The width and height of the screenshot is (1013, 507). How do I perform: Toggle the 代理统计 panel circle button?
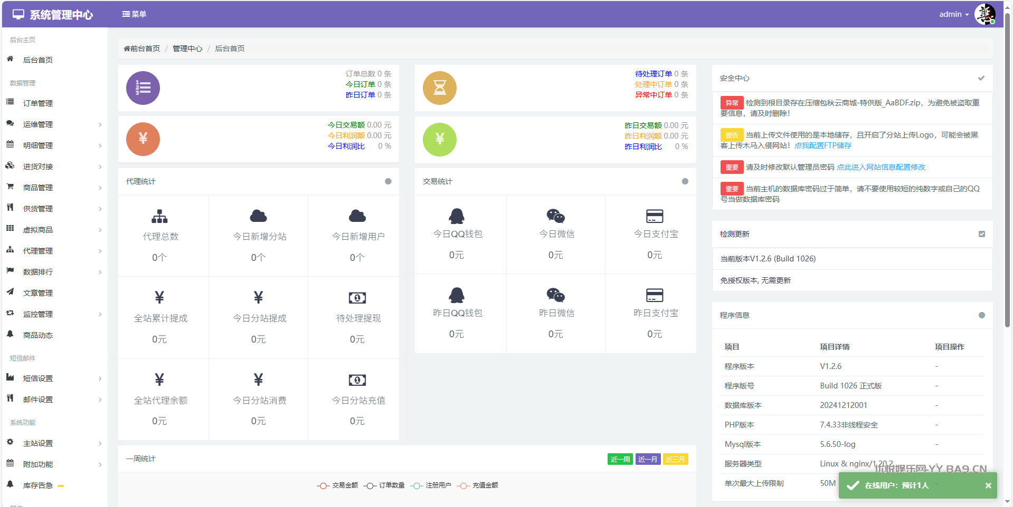388,181
